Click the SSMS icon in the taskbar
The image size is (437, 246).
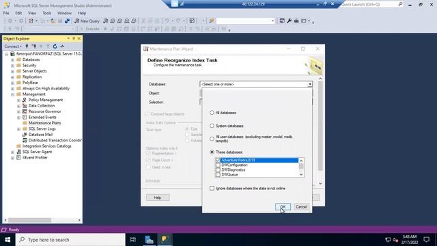coord(165,240)
